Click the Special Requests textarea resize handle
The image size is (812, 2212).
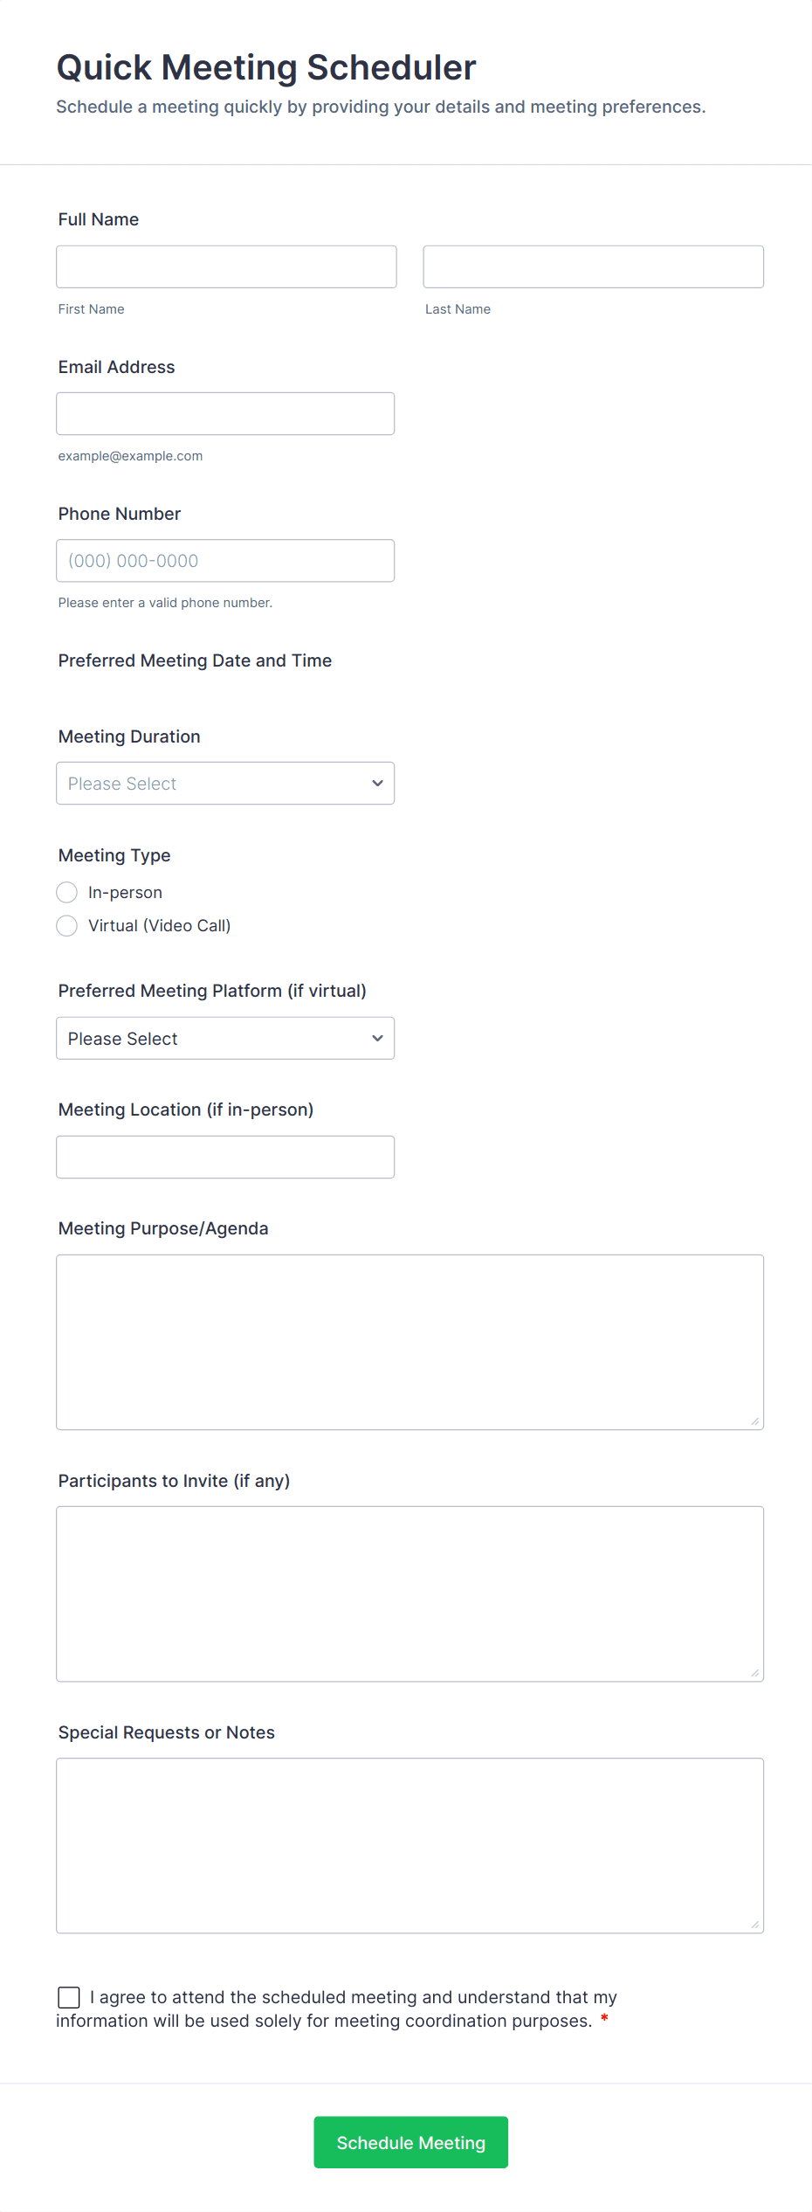pos(755,1925)
